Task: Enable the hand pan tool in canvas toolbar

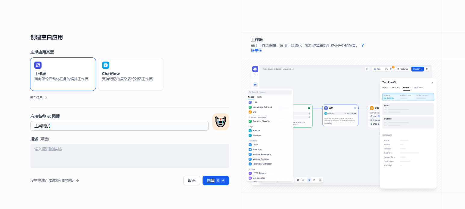Action: (314, 180)
